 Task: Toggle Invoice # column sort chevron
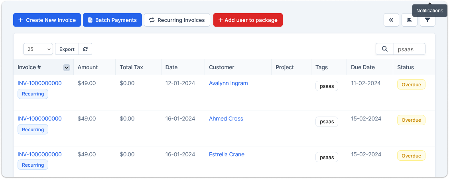[67, 68]
